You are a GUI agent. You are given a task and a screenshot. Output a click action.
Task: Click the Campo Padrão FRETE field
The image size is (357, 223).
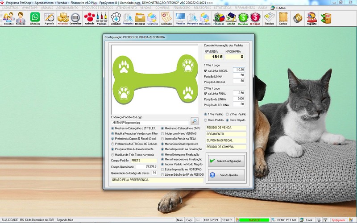coord(144,161)
